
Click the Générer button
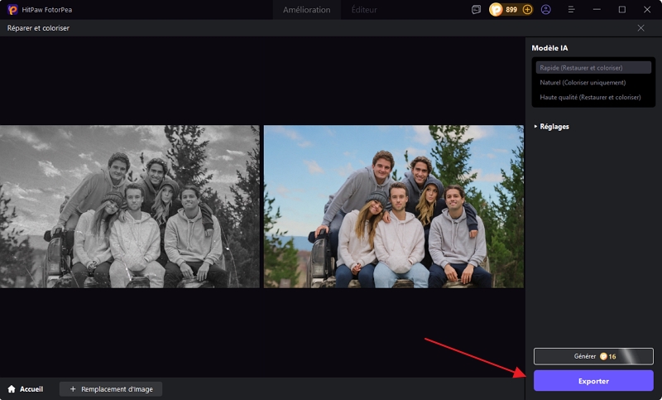tap(592, 356)
